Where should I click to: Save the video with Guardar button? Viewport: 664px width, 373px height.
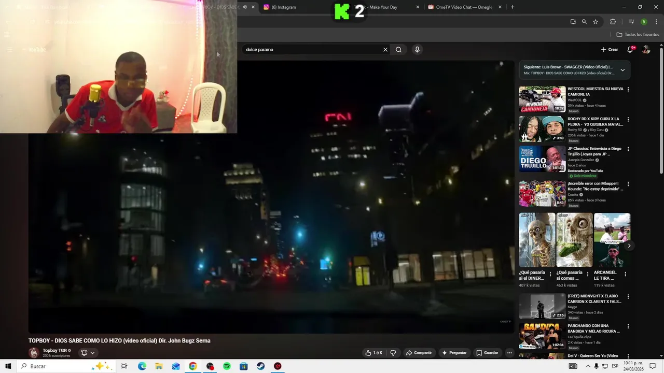pos(487,353)
